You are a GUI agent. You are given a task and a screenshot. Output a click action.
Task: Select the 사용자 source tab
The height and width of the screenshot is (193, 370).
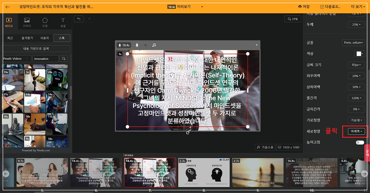[45, 38]
